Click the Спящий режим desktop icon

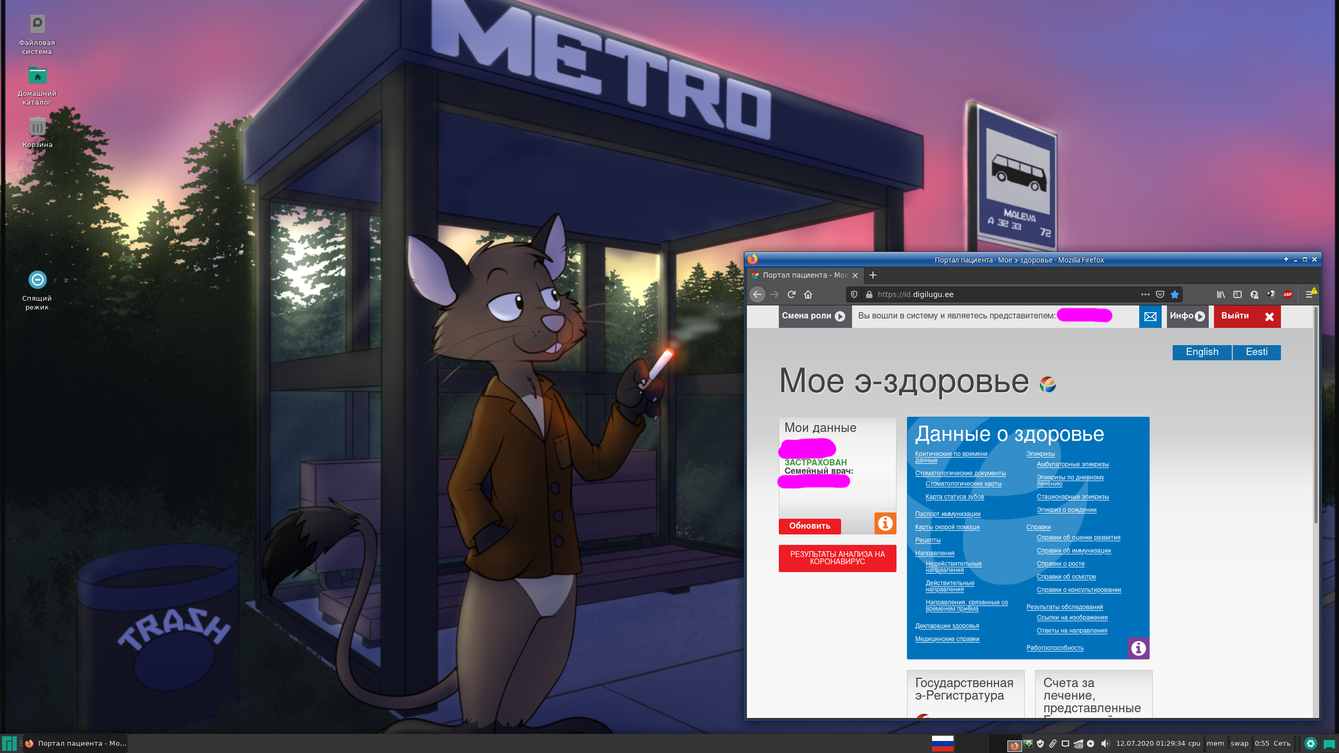[37, 290]
